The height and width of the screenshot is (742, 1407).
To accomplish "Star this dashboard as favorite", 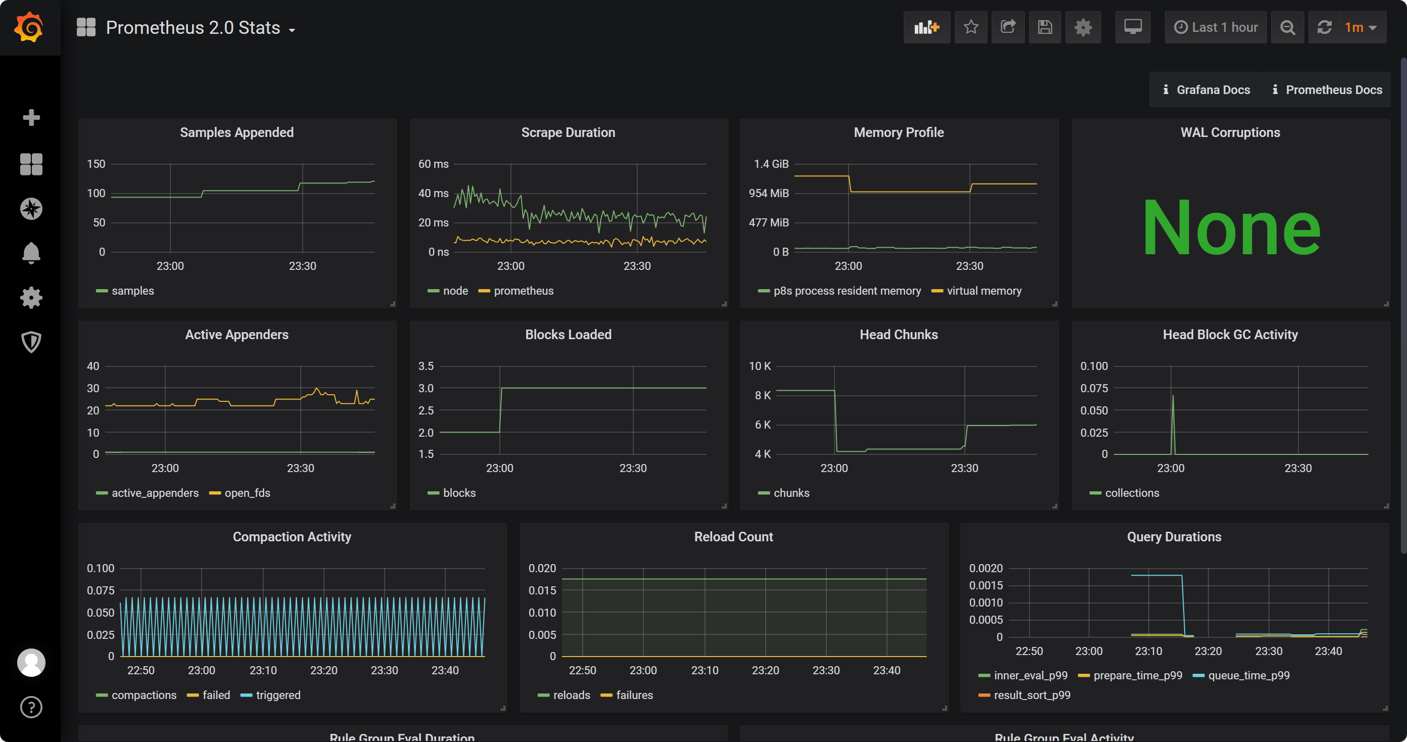I will click(970, 27).
